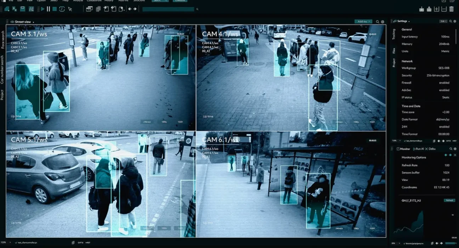The width and height of the screenshot is (459, 248).
Task: Select the arrow pointer tool
Action: (70, 9)
